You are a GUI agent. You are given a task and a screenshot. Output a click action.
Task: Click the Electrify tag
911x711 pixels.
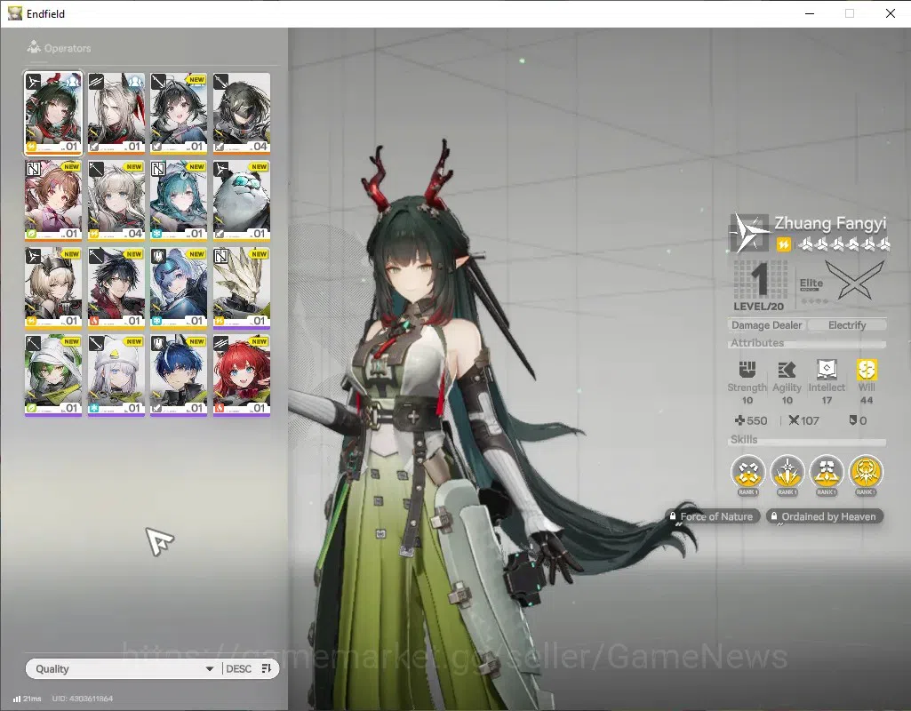coord(846,325)
